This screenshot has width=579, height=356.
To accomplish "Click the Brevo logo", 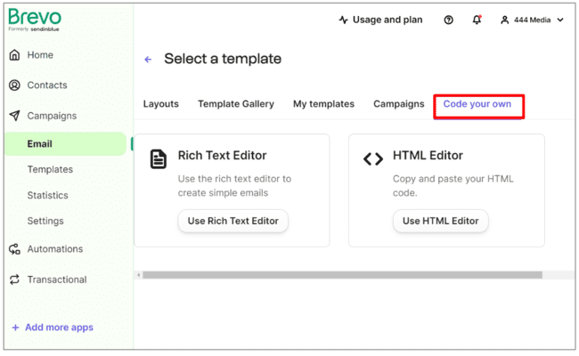I will point(34,20).
